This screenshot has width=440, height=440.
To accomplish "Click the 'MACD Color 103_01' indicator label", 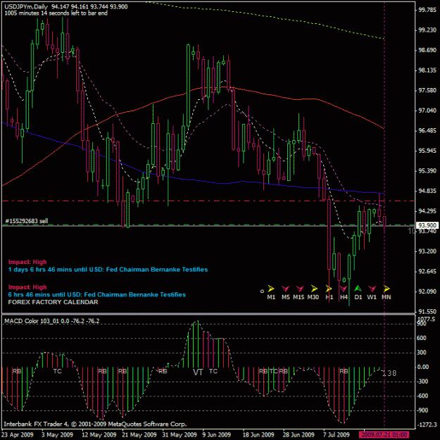I will pyautogui.click(x=51, y=321).
